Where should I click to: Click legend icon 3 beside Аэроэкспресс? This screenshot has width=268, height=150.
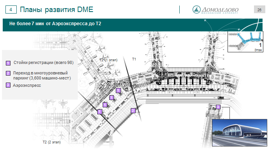[8, 85]
